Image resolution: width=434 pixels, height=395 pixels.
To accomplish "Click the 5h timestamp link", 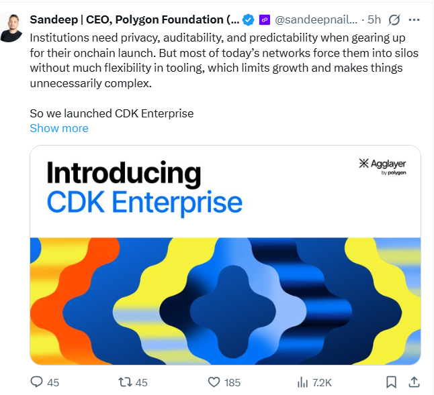I will coord(374,20).
